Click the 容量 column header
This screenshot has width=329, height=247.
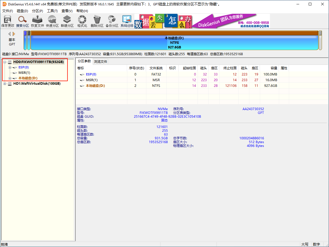269,68
